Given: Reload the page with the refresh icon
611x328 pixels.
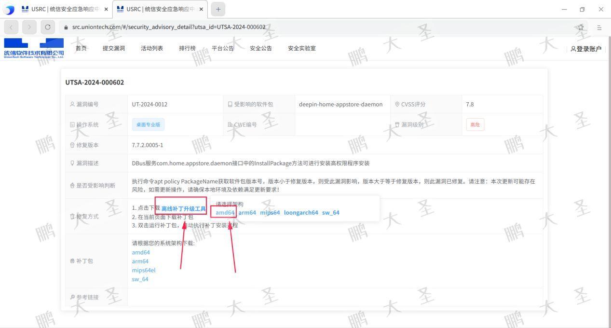Looking at the screenshot, I should (x=47, y=27).
